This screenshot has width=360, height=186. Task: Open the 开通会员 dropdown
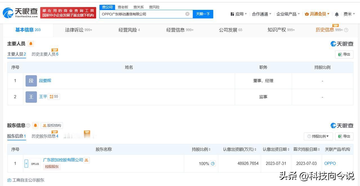317,14
